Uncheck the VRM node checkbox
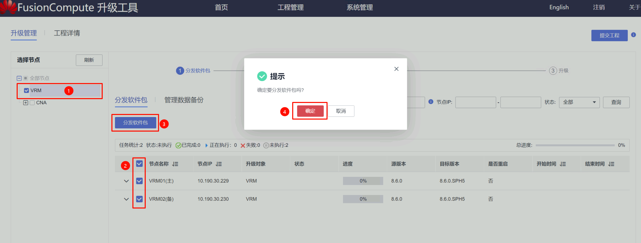641x243 pixels. (26, 90)
